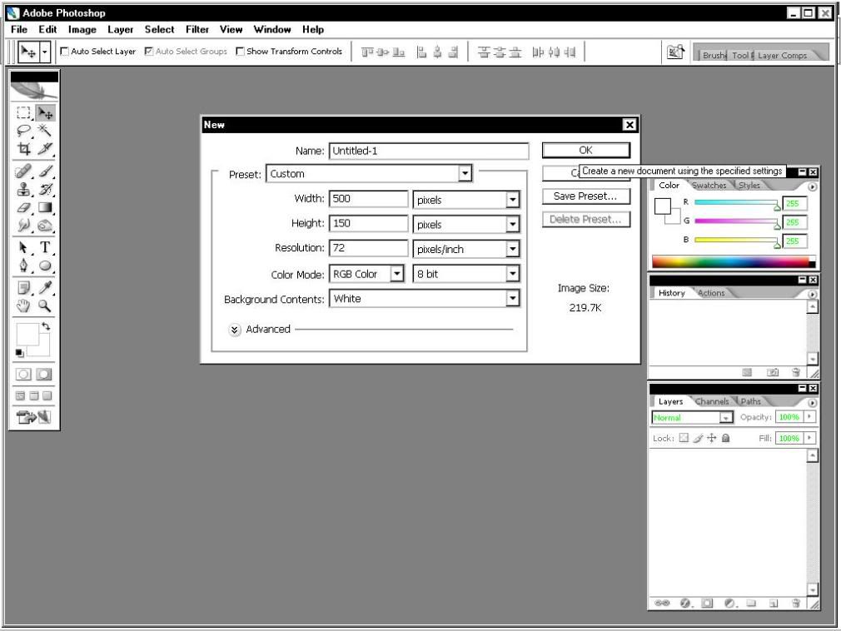Enable Auto Select Layer checkbox
841x631 pixels.
click(64, 52)
